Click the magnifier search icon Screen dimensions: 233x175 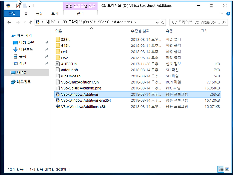click(x=224, y=22)
